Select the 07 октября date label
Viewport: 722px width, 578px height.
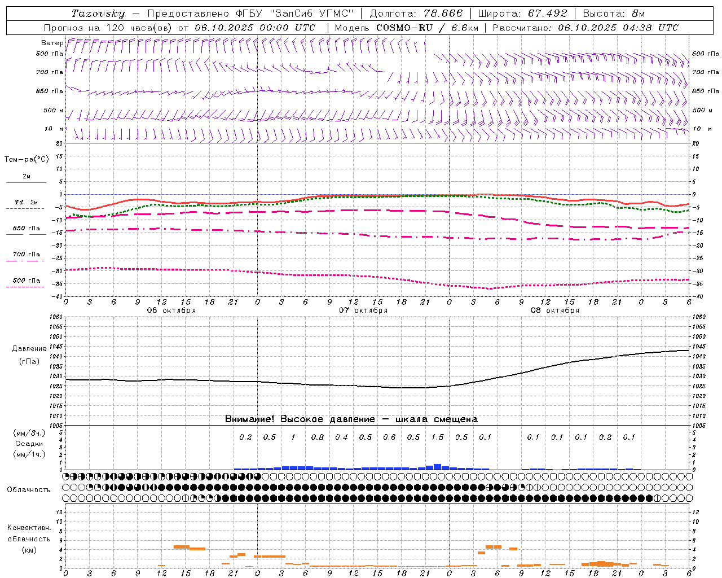pos(363,310)
